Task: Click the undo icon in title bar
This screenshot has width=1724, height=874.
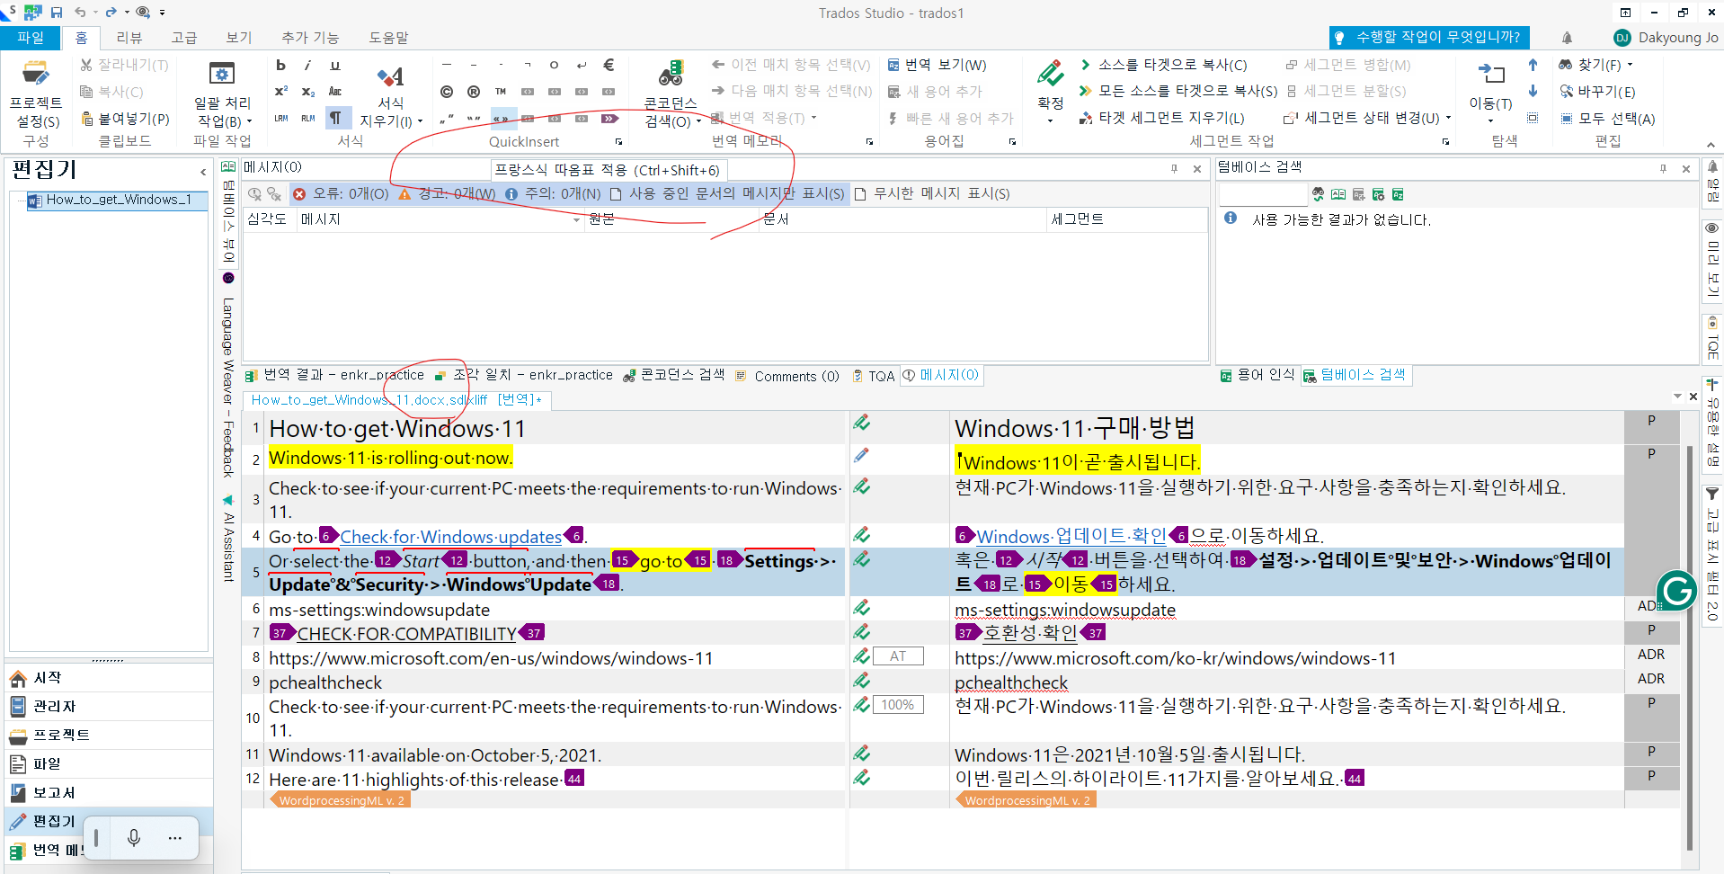Action: pos(81,13)
